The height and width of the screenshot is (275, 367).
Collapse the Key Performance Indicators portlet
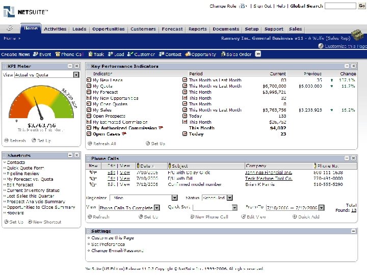[x=347, y=66]
